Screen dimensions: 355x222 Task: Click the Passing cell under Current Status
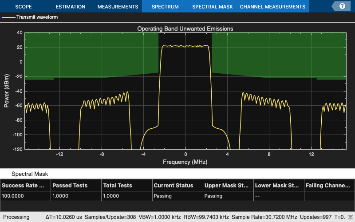click(177, 196)
